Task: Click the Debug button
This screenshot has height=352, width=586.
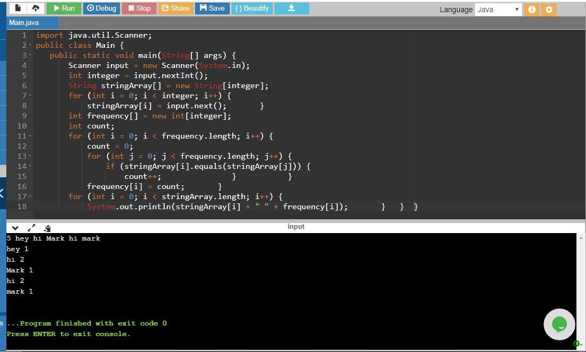Action: (101, 8)
